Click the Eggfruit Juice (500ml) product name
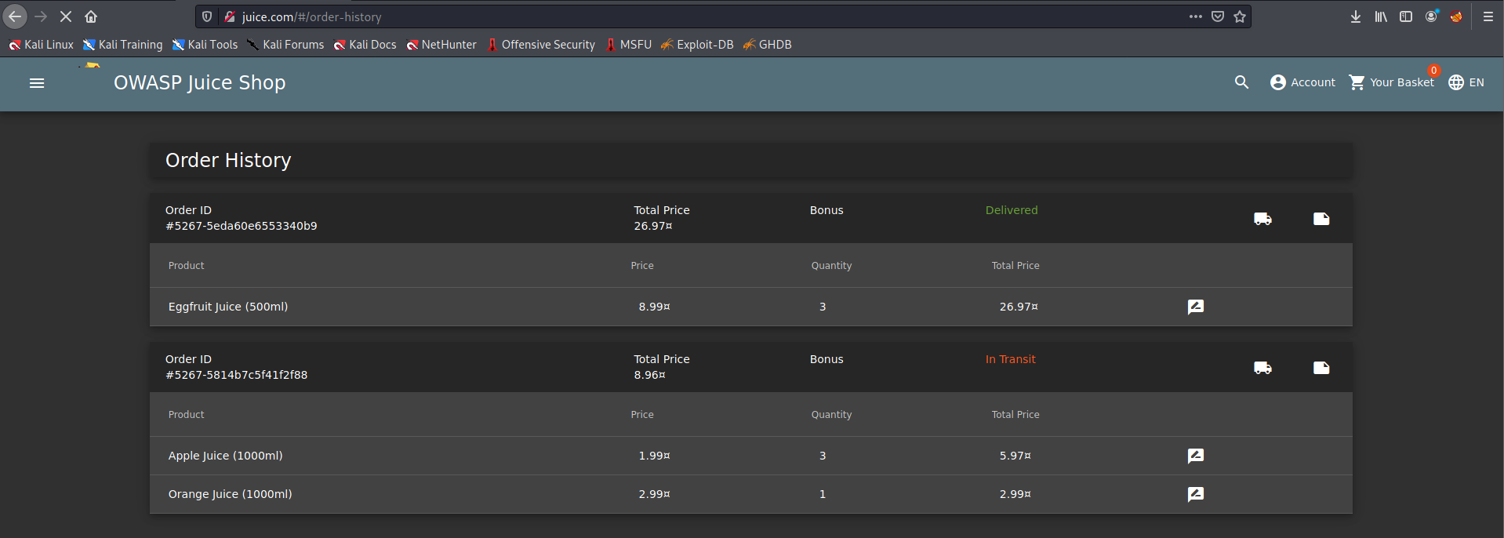Viewport: 1504px width, 538px height. (228, 307)
